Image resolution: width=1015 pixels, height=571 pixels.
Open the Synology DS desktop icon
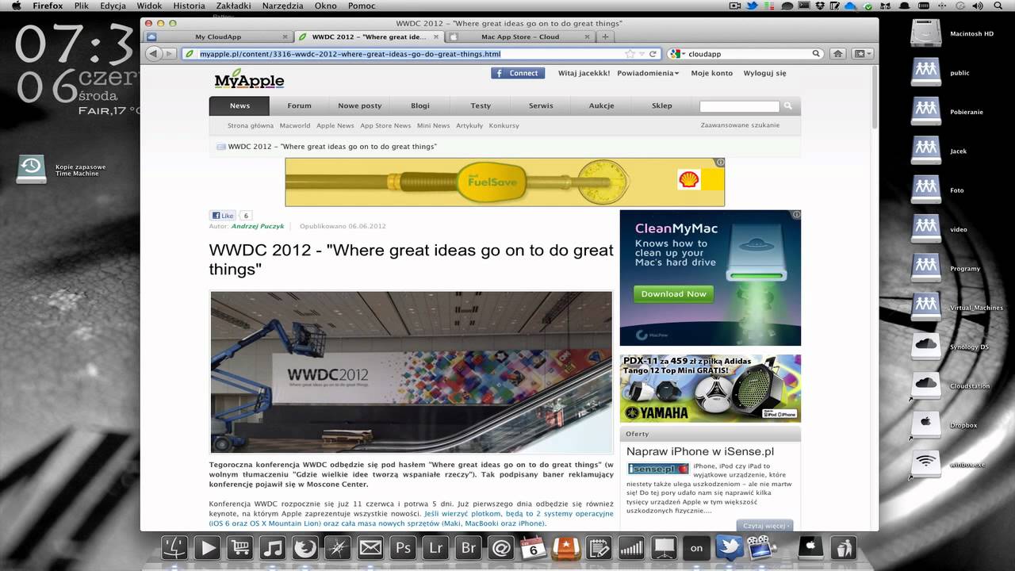(x=925, y=346)
